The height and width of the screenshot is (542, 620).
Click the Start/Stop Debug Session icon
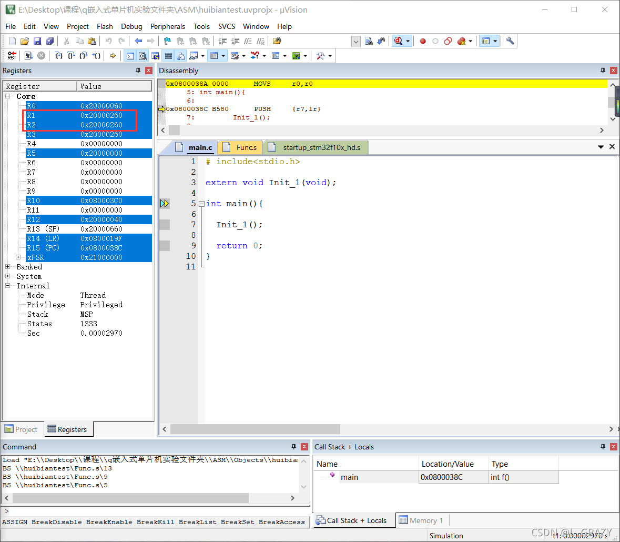pyautogui.click(x=398, y=41)
